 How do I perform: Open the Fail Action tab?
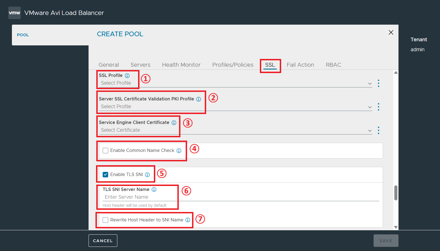tap(300, 65)
